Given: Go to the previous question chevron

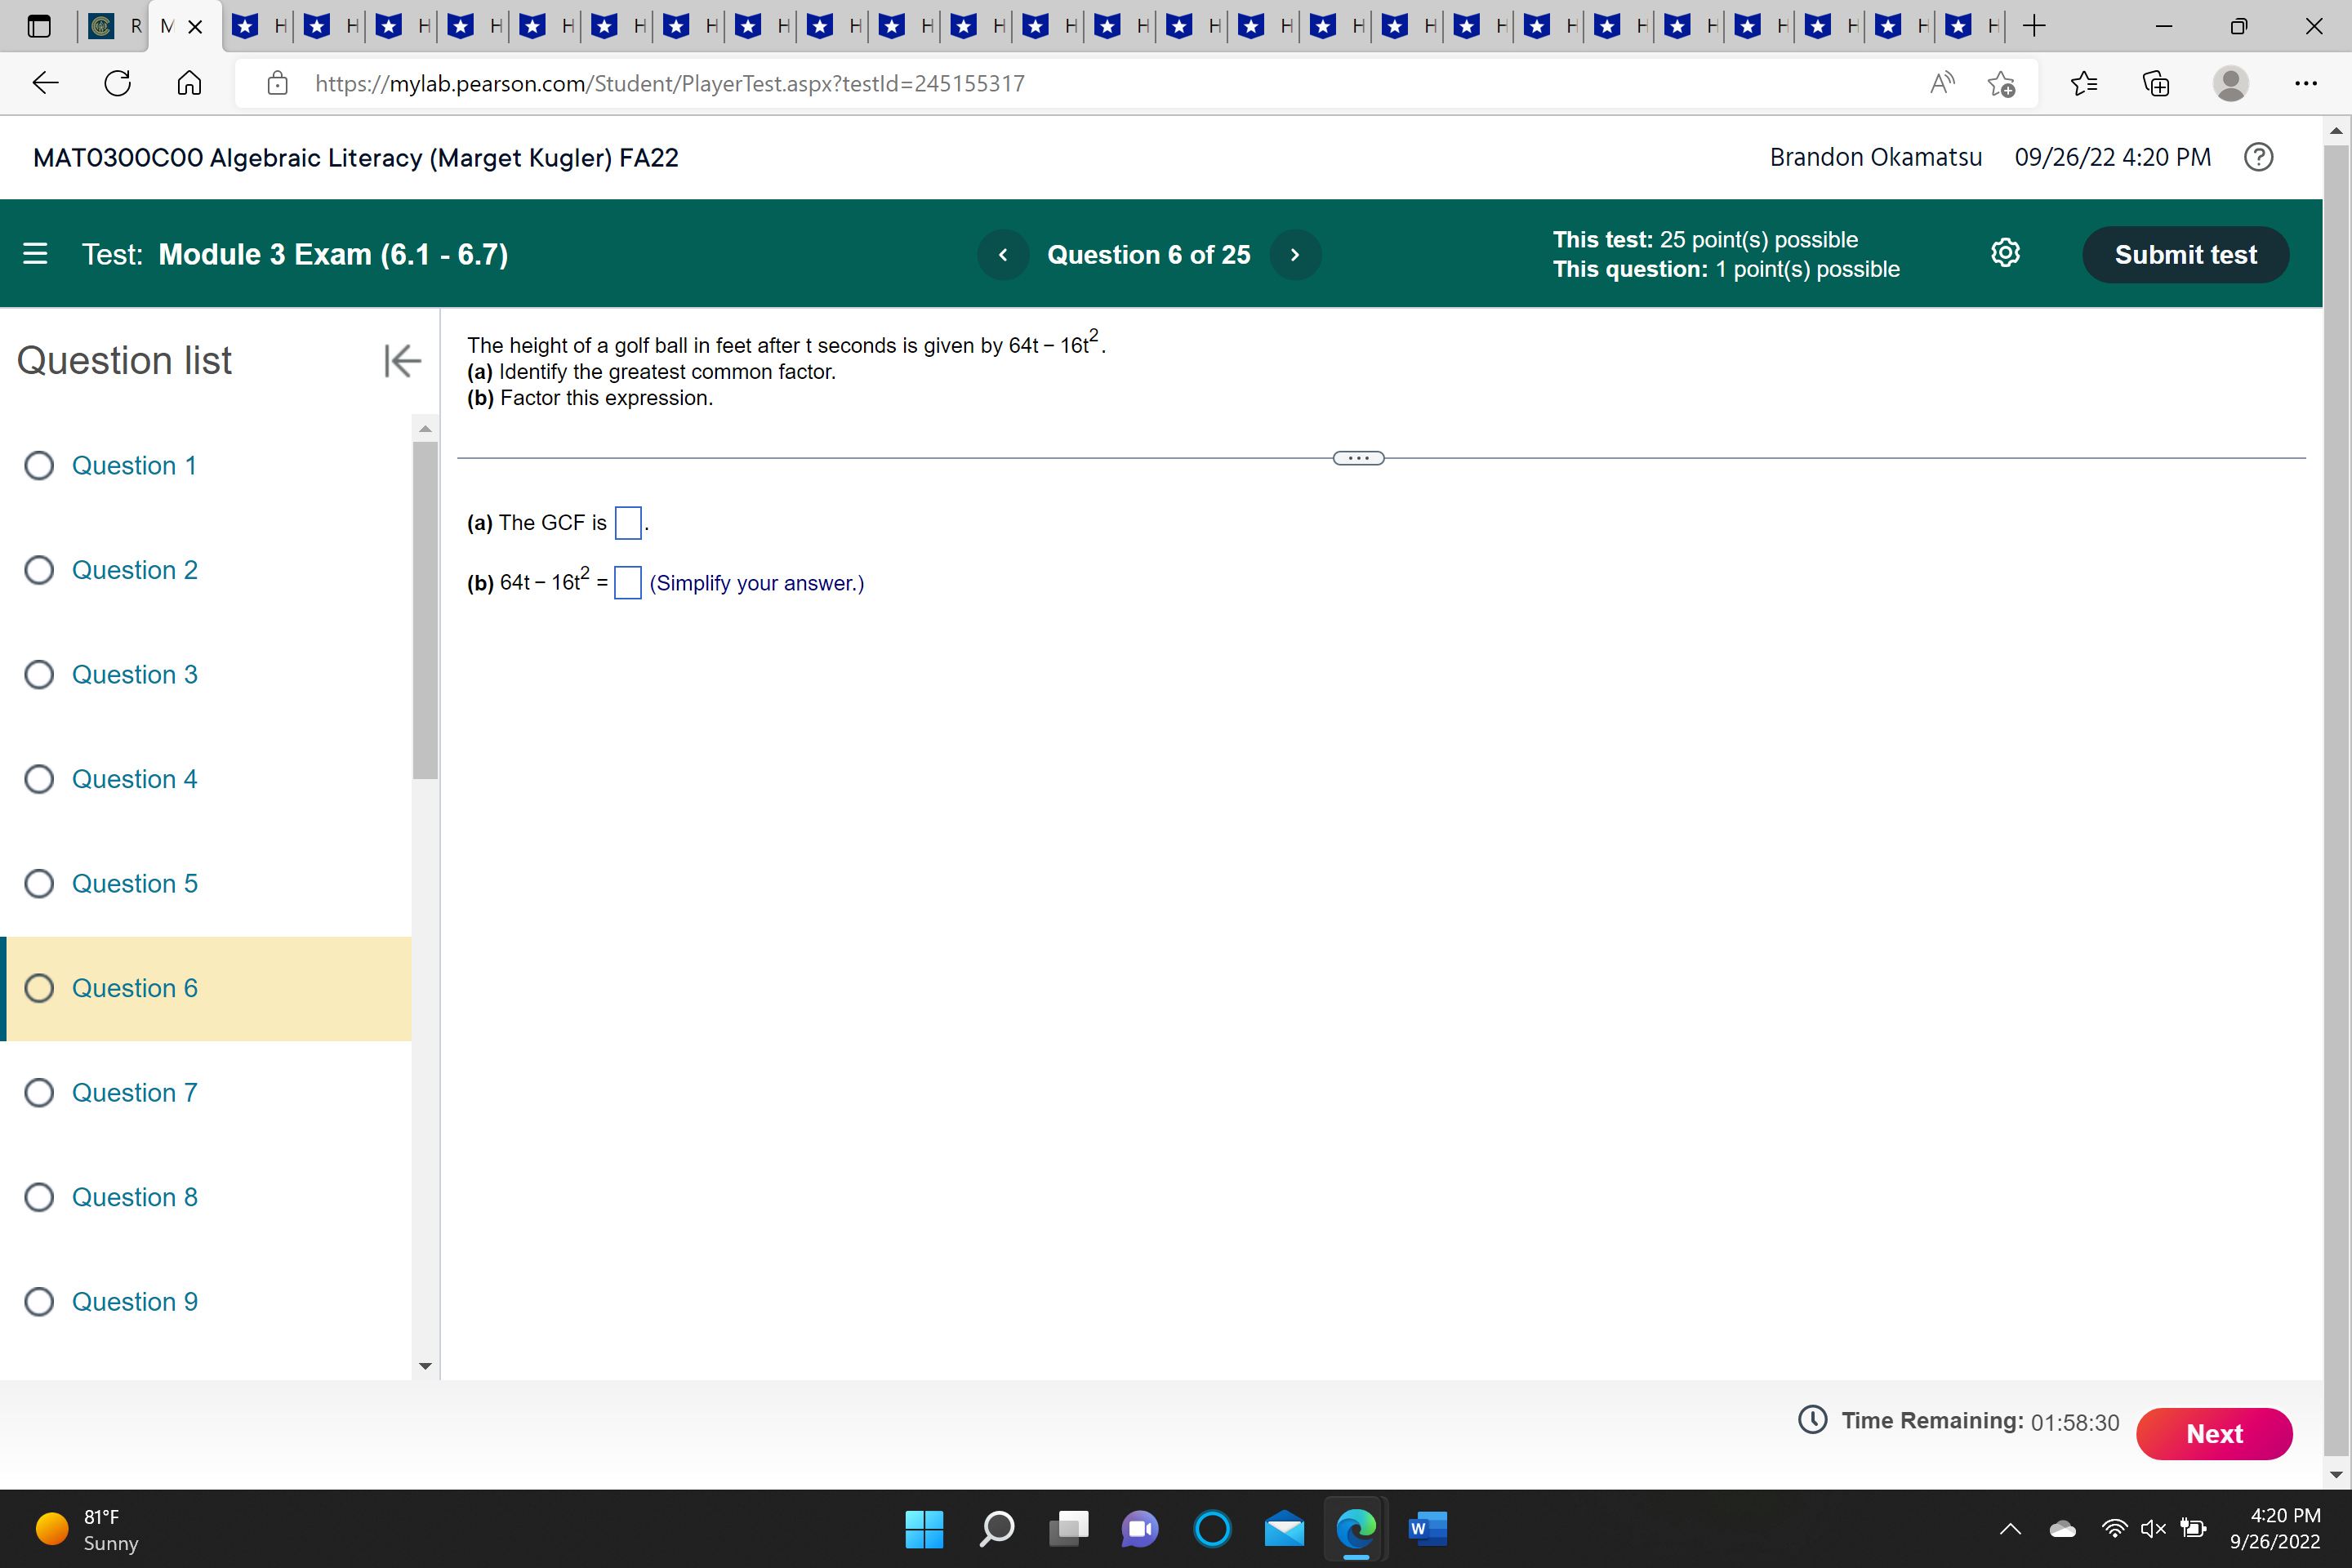Looking at the screenshot, I should pyautogui.click(x=1003, y=255).
